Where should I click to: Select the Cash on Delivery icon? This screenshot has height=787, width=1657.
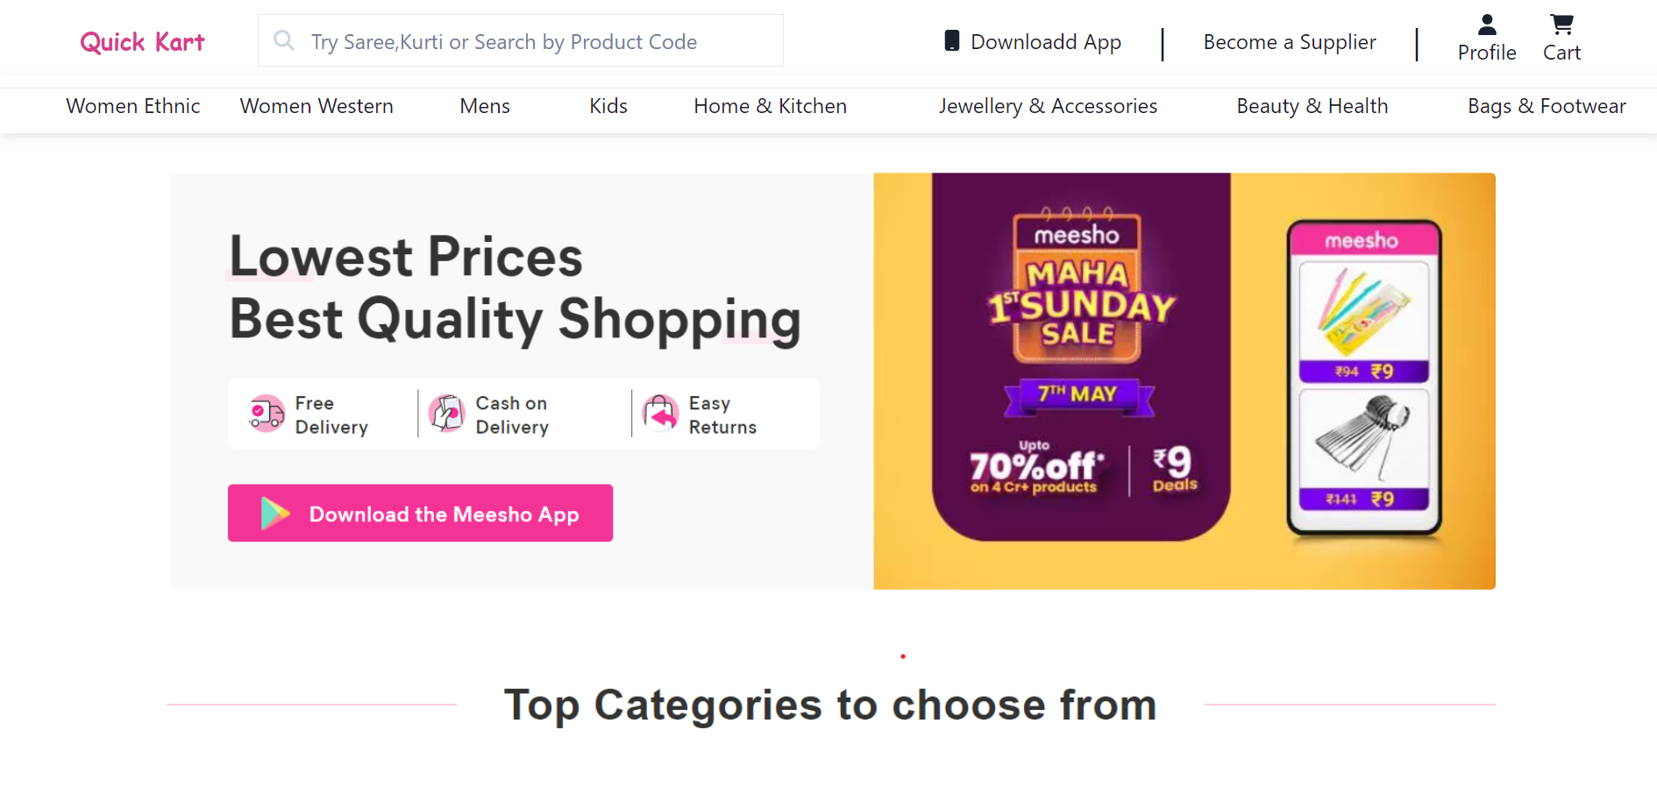click(x=447, y=413)
